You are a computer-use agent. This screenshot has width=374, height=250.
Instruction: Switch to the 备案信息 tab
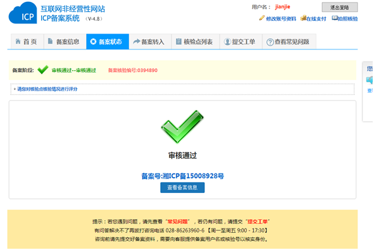click(65, 42)
